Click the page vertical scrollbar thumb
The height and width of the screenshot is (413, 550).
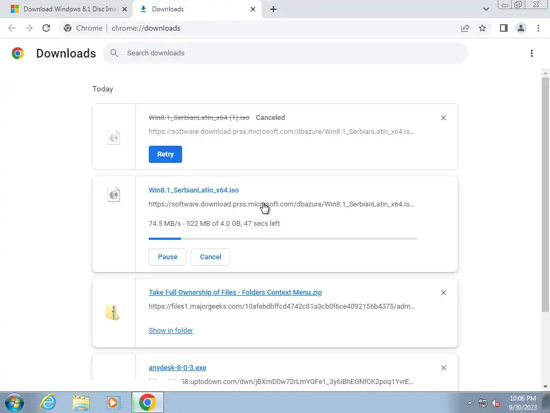(x=545, y=194)
